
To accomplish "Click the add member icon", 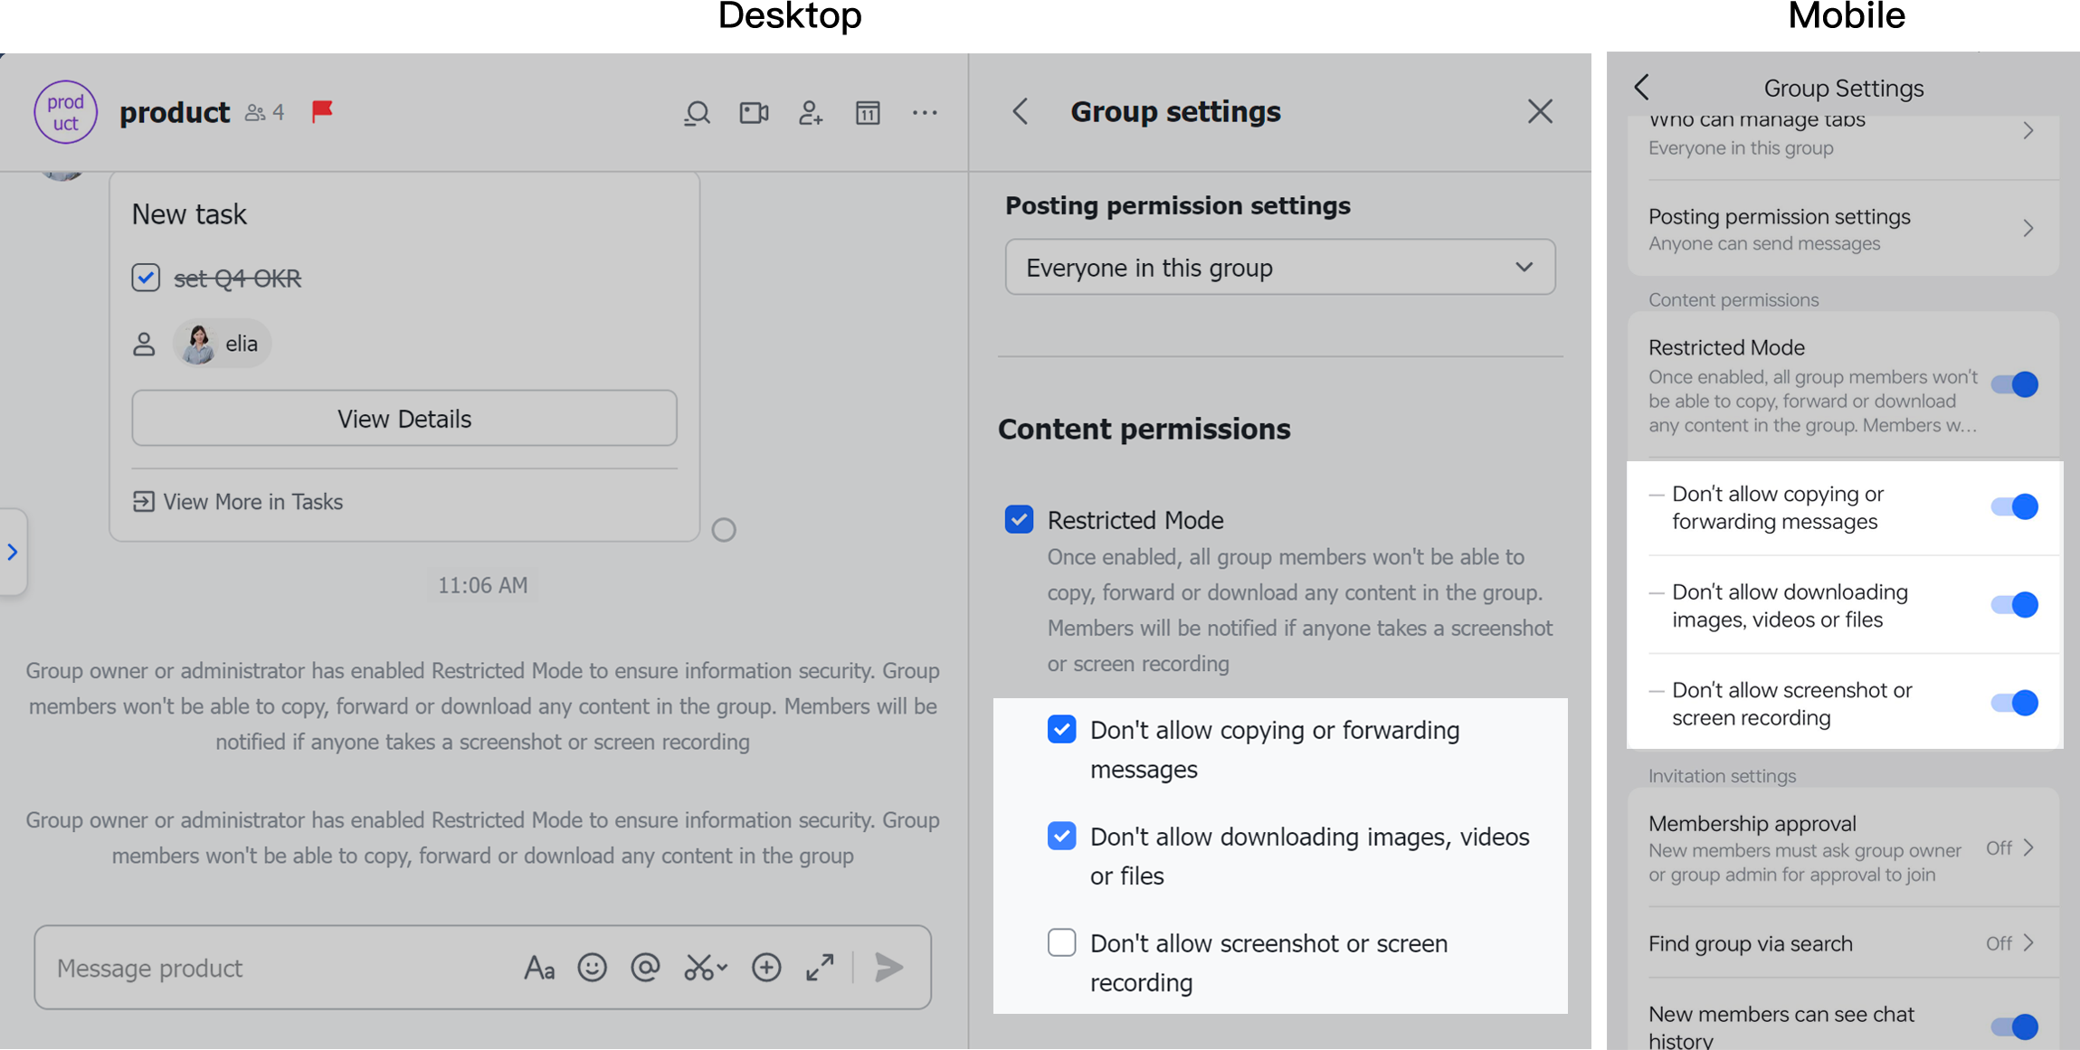I will coord(811,113).
